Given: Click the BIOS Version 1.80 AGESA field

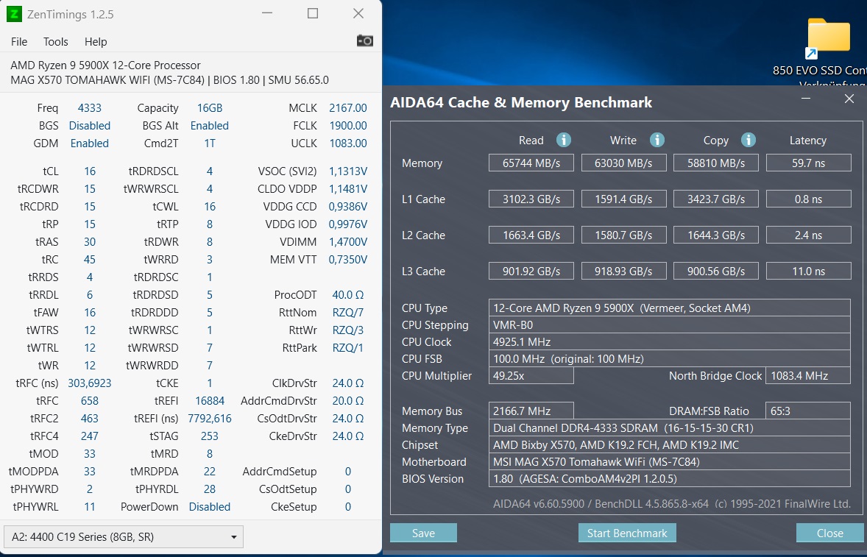Looking at the screenshot, I should coord(670,478).
